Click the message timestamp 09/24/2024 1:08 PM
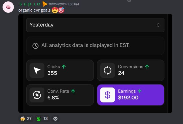 click(64, 4)
